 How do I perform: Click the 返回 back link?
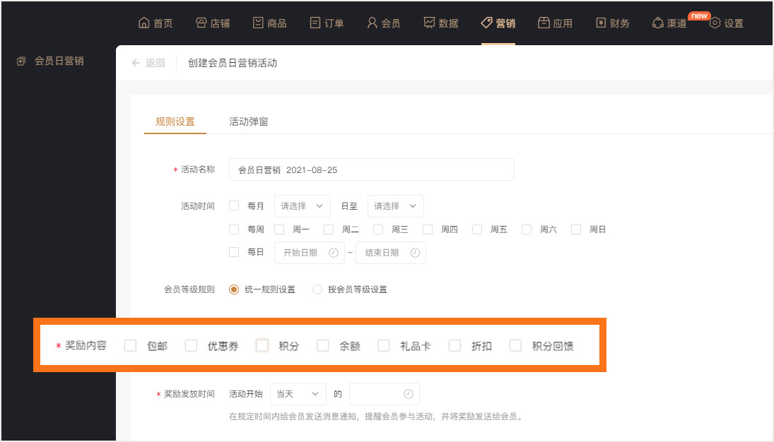(x=148, y=63)
